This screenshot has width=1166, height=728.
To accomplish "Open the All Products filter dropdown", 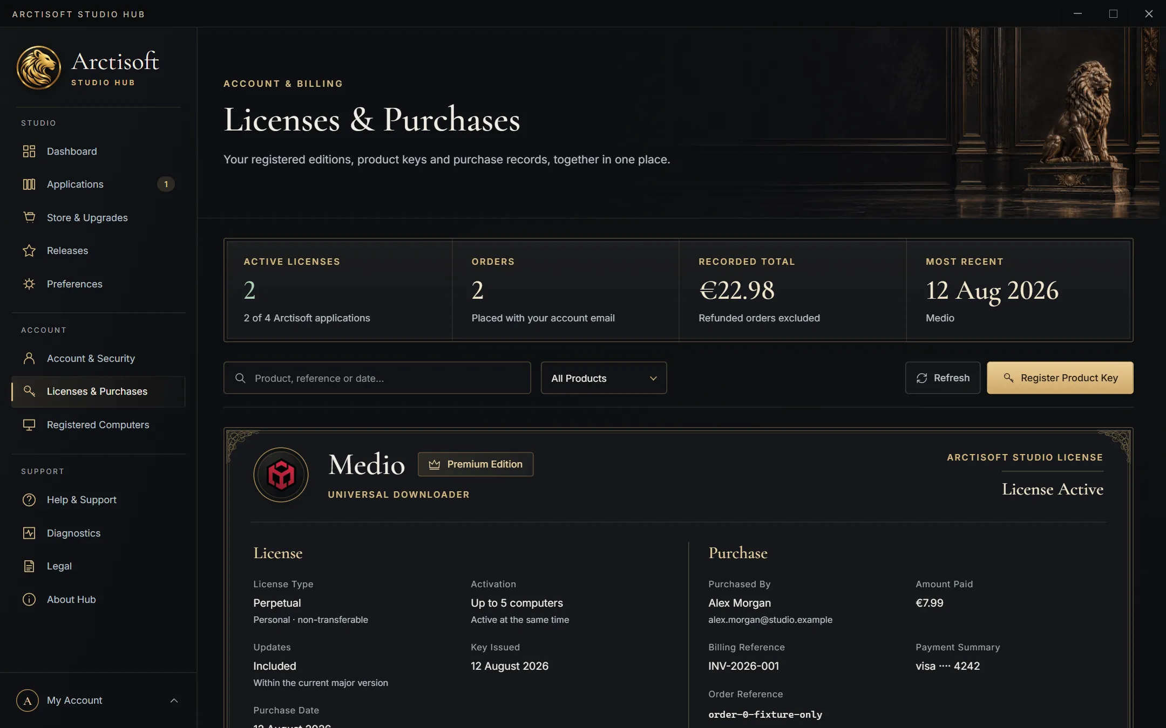I will 604,378.
